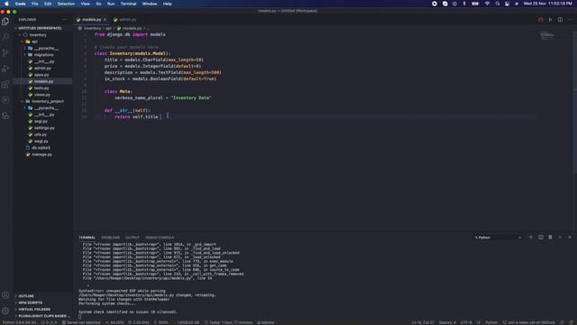Screen dimensions: 577x325
Task: Select the Terminal panel tab
Action: pyautogui.click(x=87, y=237)
